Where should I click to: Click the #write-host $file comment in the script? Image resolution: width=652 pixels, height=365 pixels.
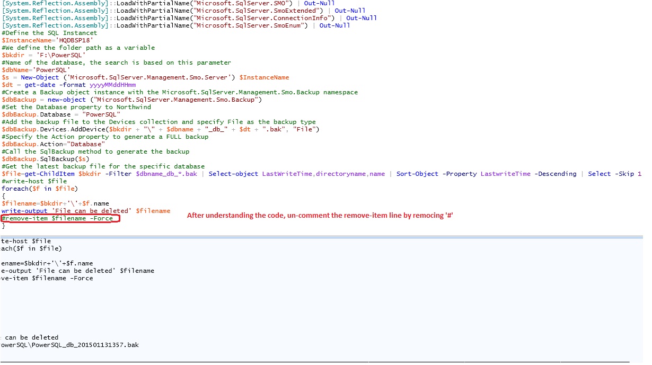point(34,181)
